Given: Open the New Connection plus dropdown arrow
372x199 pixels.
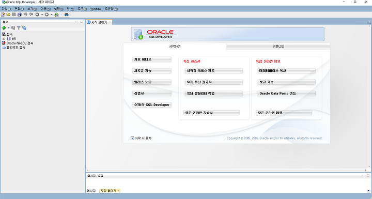Looking at the screenshot, I should [9, 28].
